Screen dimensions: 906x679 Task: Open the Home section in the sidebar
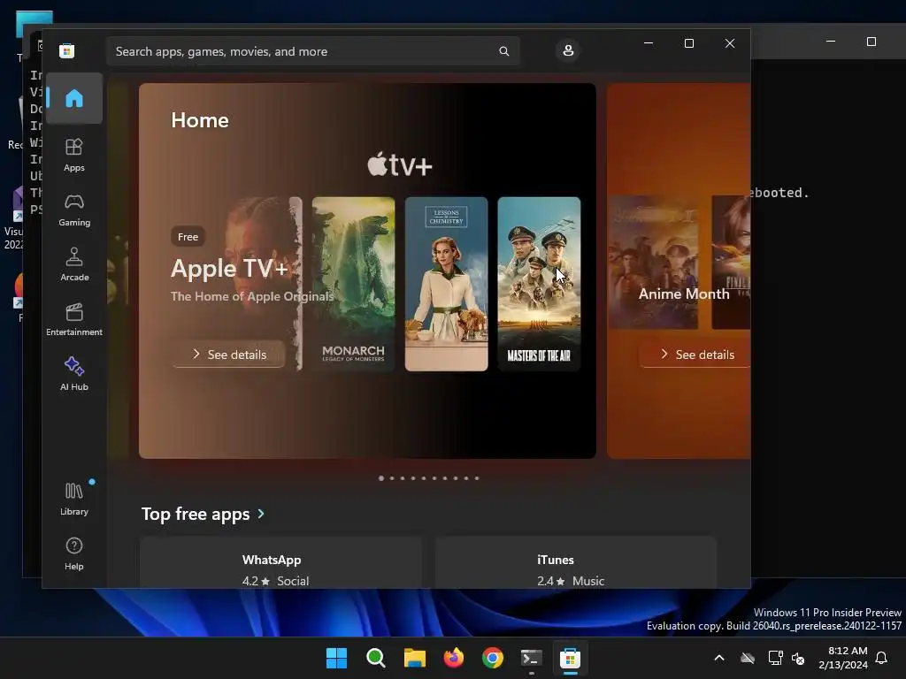(74, 98)
